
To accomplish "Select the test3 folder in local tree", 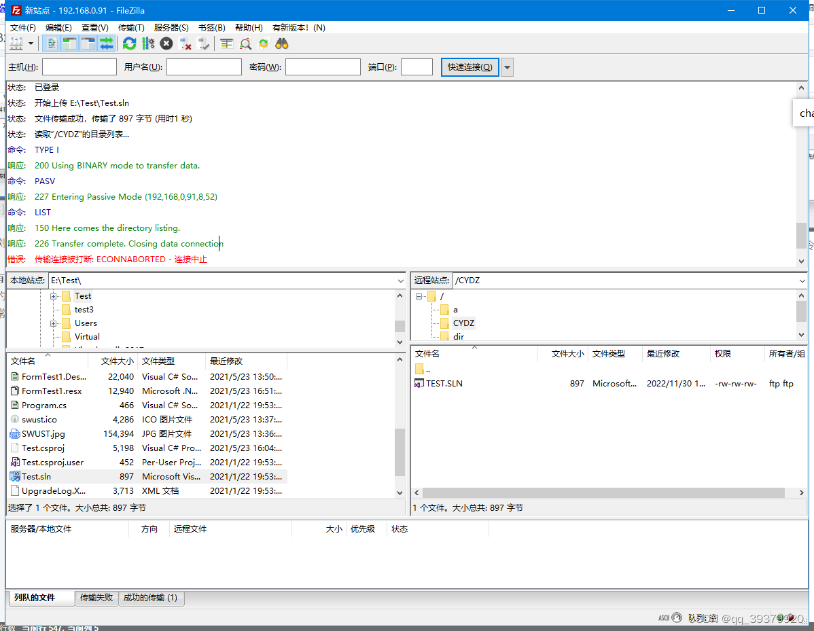I will [84, 310].
